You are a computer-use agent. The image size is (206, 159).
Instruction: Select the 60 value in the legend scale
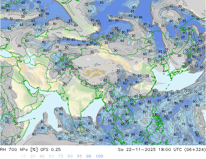pyautogui.click(x=51, y=156)
